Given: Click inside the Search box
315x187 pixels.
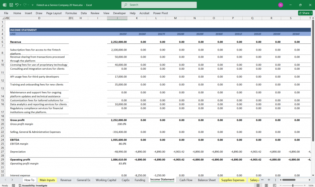Looking at the screenshot, I should click(159, 5).
